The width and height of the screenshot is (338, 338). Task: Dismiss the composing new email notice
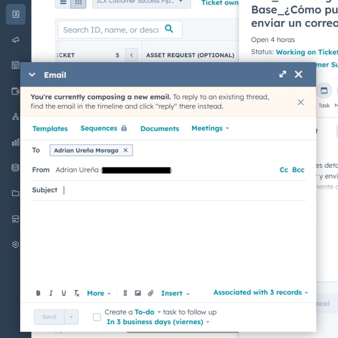(x=301, y=102)
